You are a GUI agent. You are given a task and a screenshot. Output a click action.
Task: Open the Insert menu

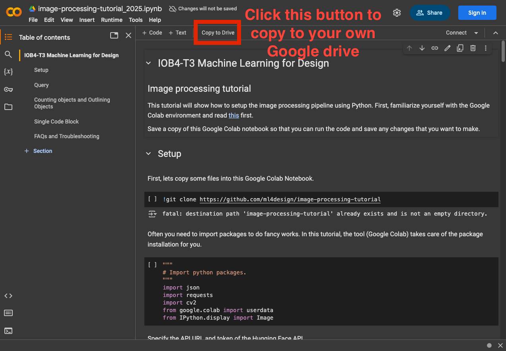click(x=87, y=20)
